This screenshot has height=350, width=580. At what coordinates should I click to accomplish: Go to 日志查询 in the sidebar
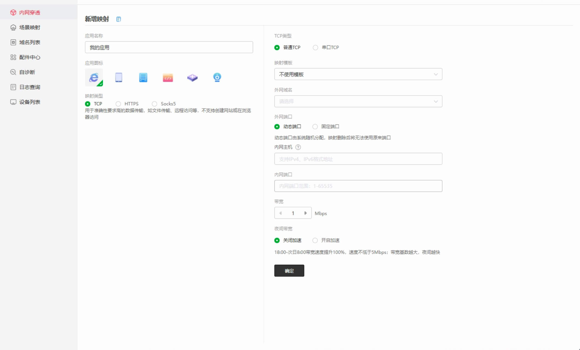coord(30,87)
